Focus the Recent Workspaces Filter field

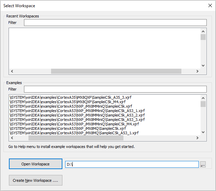[115, 23]
